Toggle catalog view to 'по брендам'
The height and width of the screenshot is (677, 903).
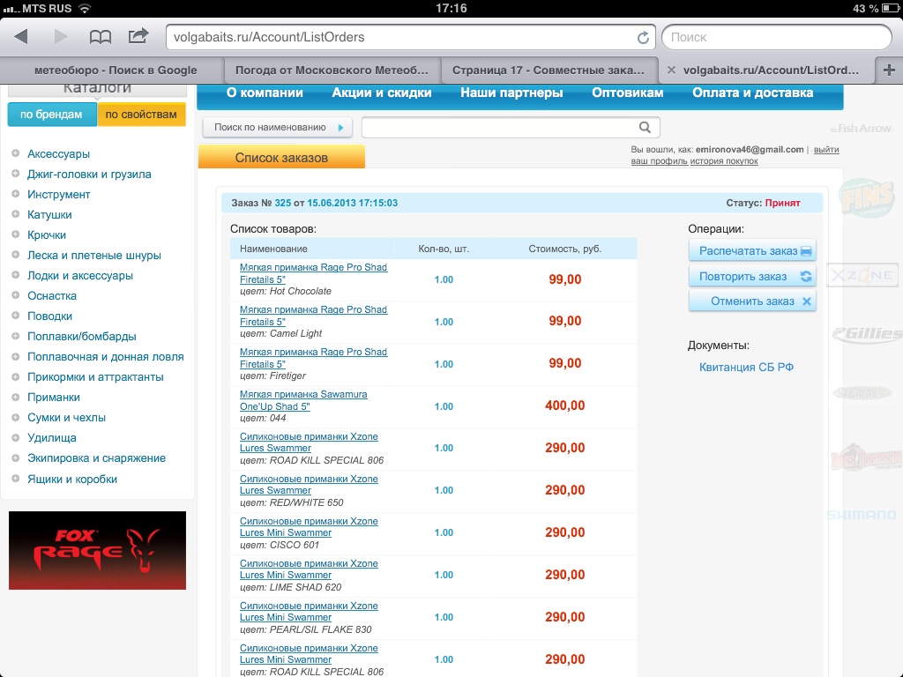(51, 115)
